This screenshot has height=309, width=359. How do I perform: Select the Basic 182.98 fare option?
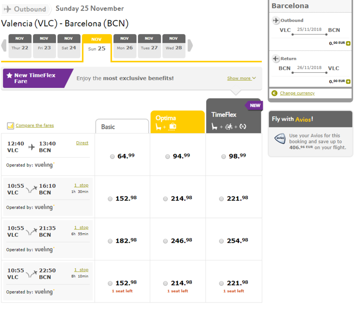[110, 241]
